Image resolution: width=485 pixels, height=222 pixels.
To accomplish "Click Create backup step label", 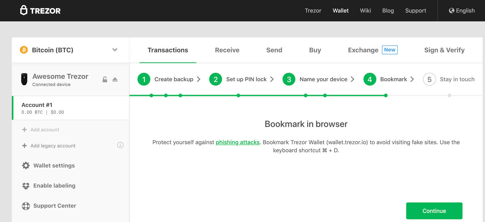I will 174,79.
